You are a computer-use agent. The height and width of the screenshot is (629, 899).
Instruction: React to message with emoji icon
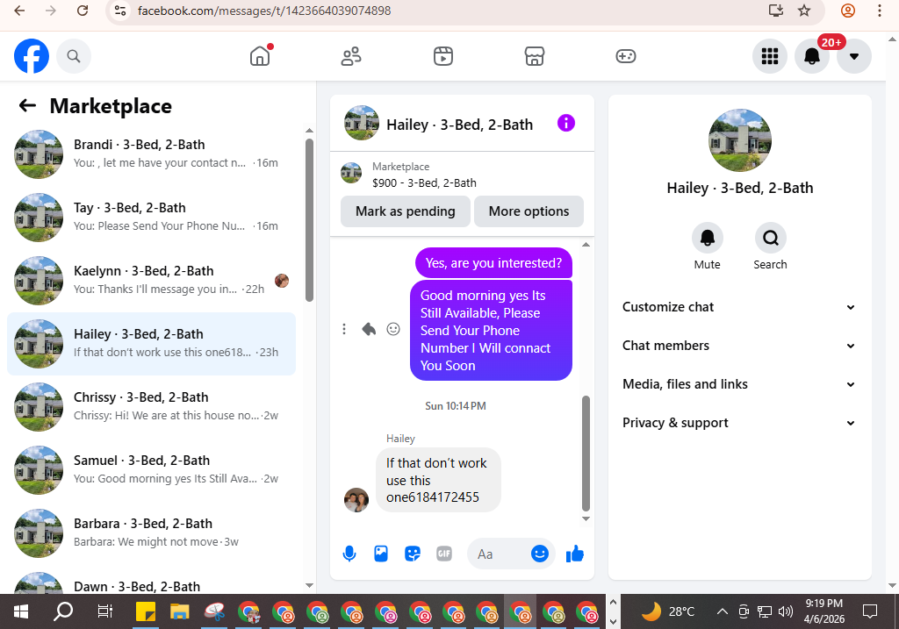393,329
